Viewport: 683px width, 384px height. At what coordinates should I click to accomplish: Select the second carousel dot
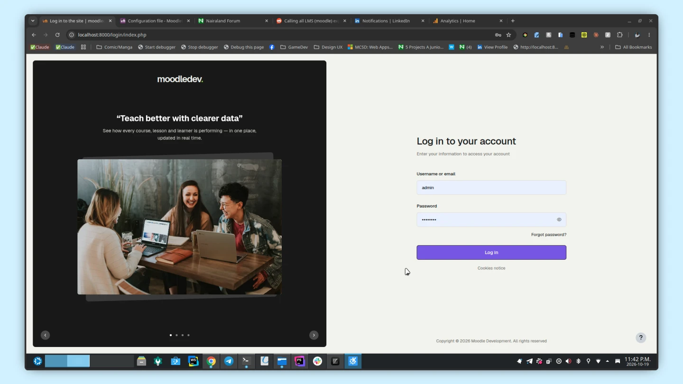[176, 335]
